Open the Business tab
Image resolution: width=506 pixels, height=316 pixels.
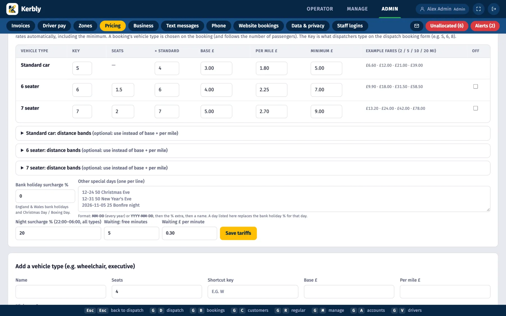(x=143, y=26)
